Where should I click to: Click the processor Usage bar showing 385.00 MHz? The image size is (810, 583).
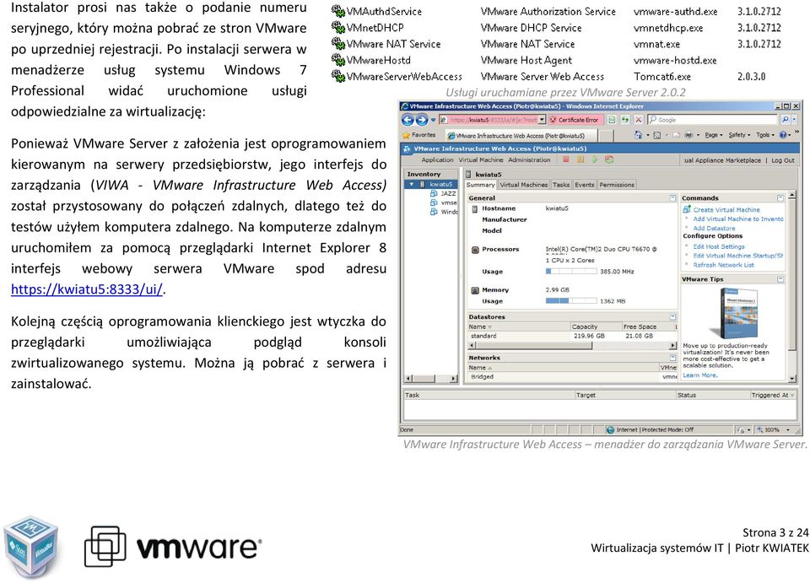[571, 272]
